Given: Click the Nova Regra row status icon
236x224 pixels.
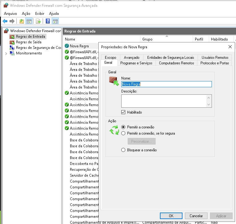Looking at the screenshot, I should pyautogui.click(x=67, y=46).
